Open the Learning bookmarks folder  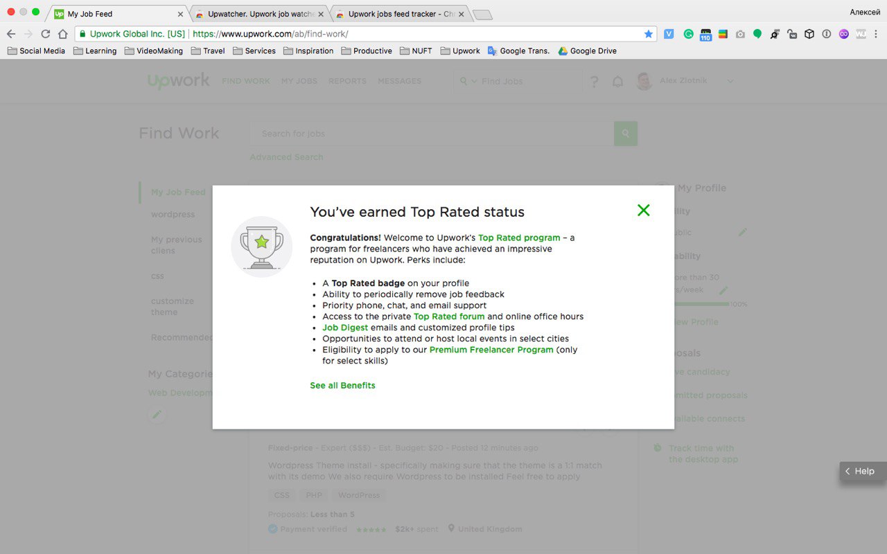(95, 51)
